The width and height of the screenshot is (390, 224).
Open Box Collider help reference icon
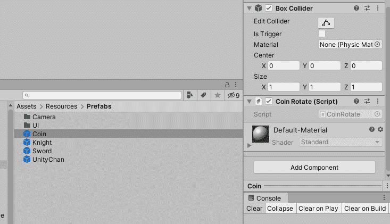[356, 8]
